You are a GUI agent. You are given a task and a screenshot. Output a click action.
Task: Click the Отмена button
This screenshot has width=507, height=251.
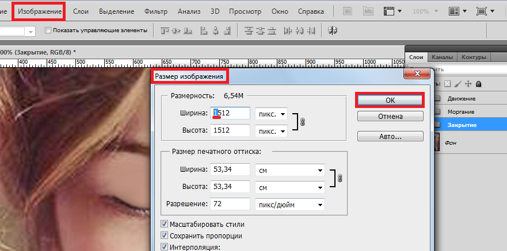[390, 116]
